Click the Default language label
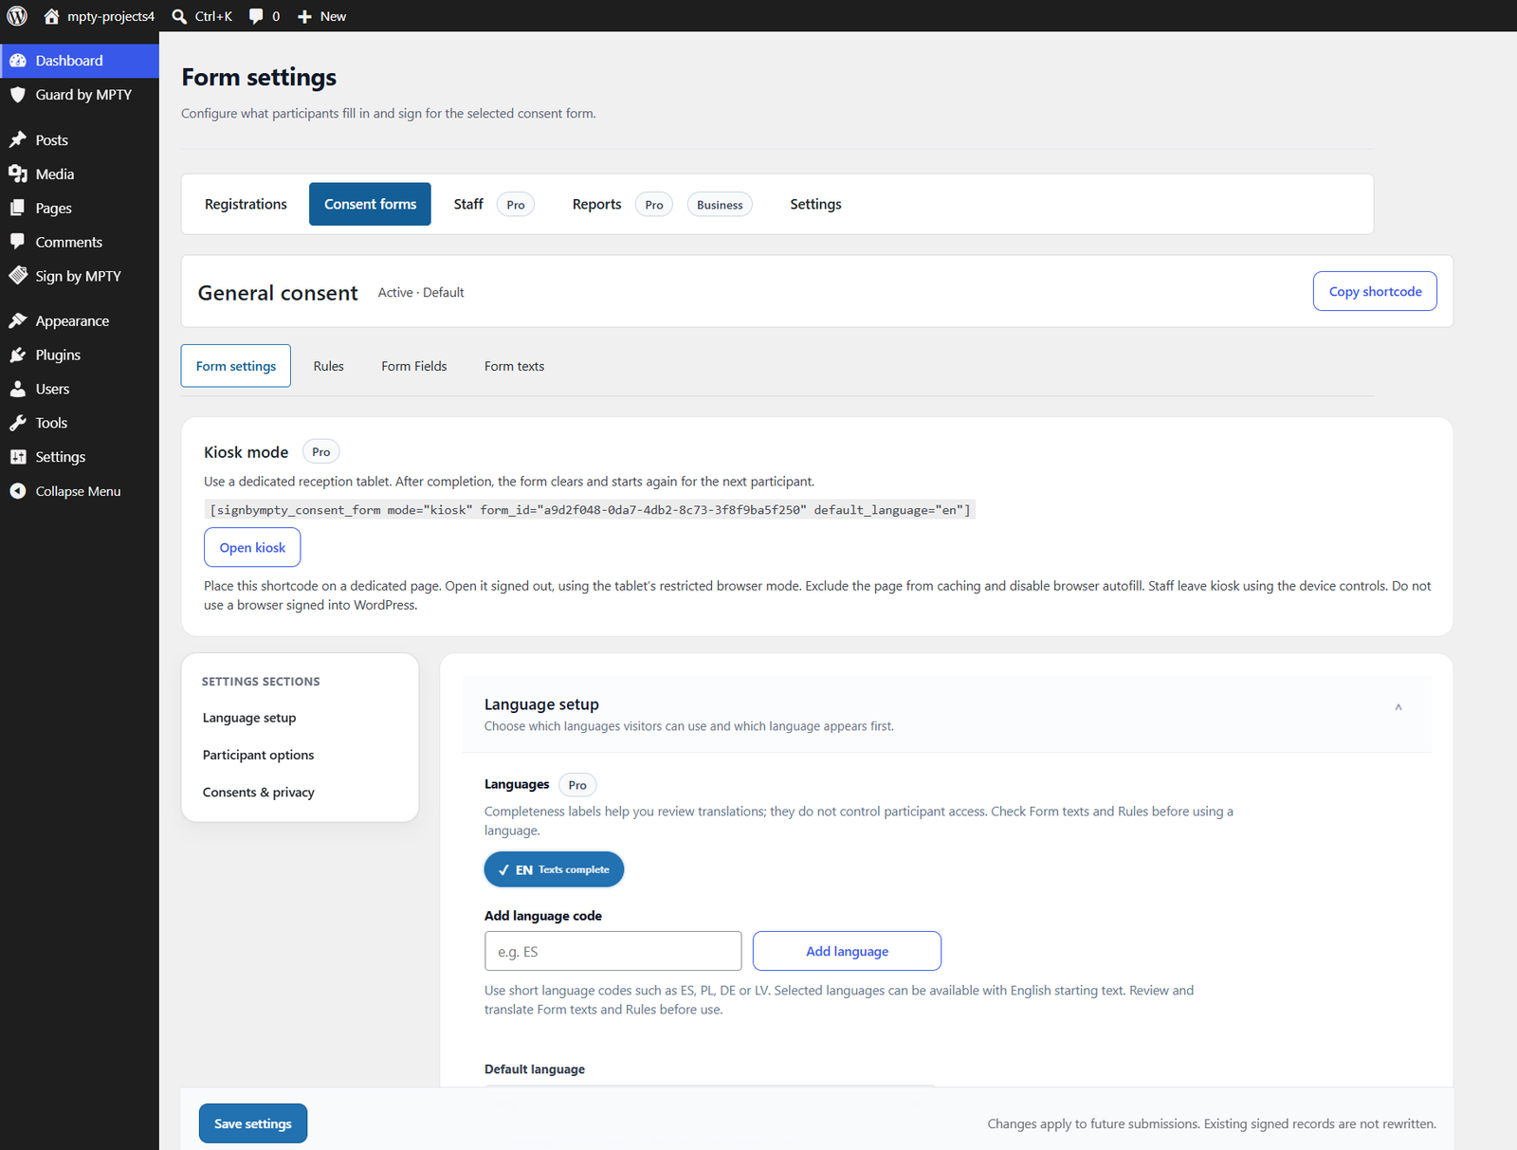The image size is (1517, 1150). [x=535, y=1068]
